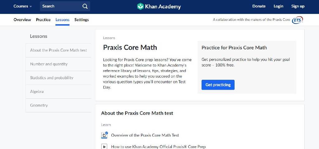Open Number and quantity lesson section
Viewport: 319px width, 149px height.
click(58, 64)
